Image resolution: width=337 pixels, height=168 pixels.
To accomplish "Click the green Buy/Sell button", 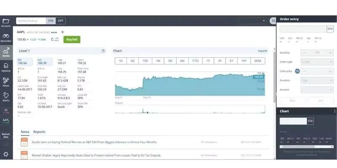I will pyautogui.click(x=72, y=40).
